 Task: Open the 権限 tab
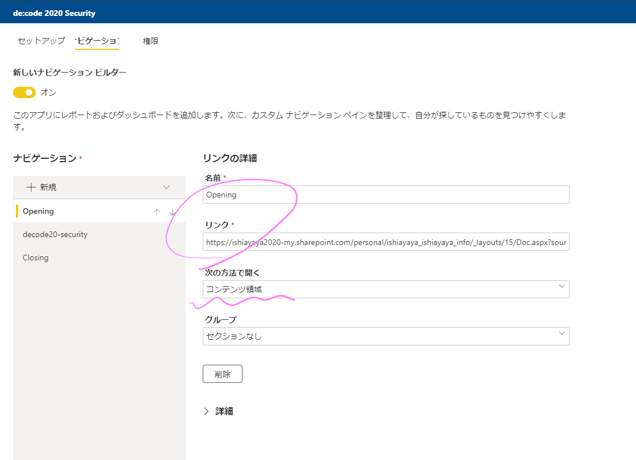point(150,40)
